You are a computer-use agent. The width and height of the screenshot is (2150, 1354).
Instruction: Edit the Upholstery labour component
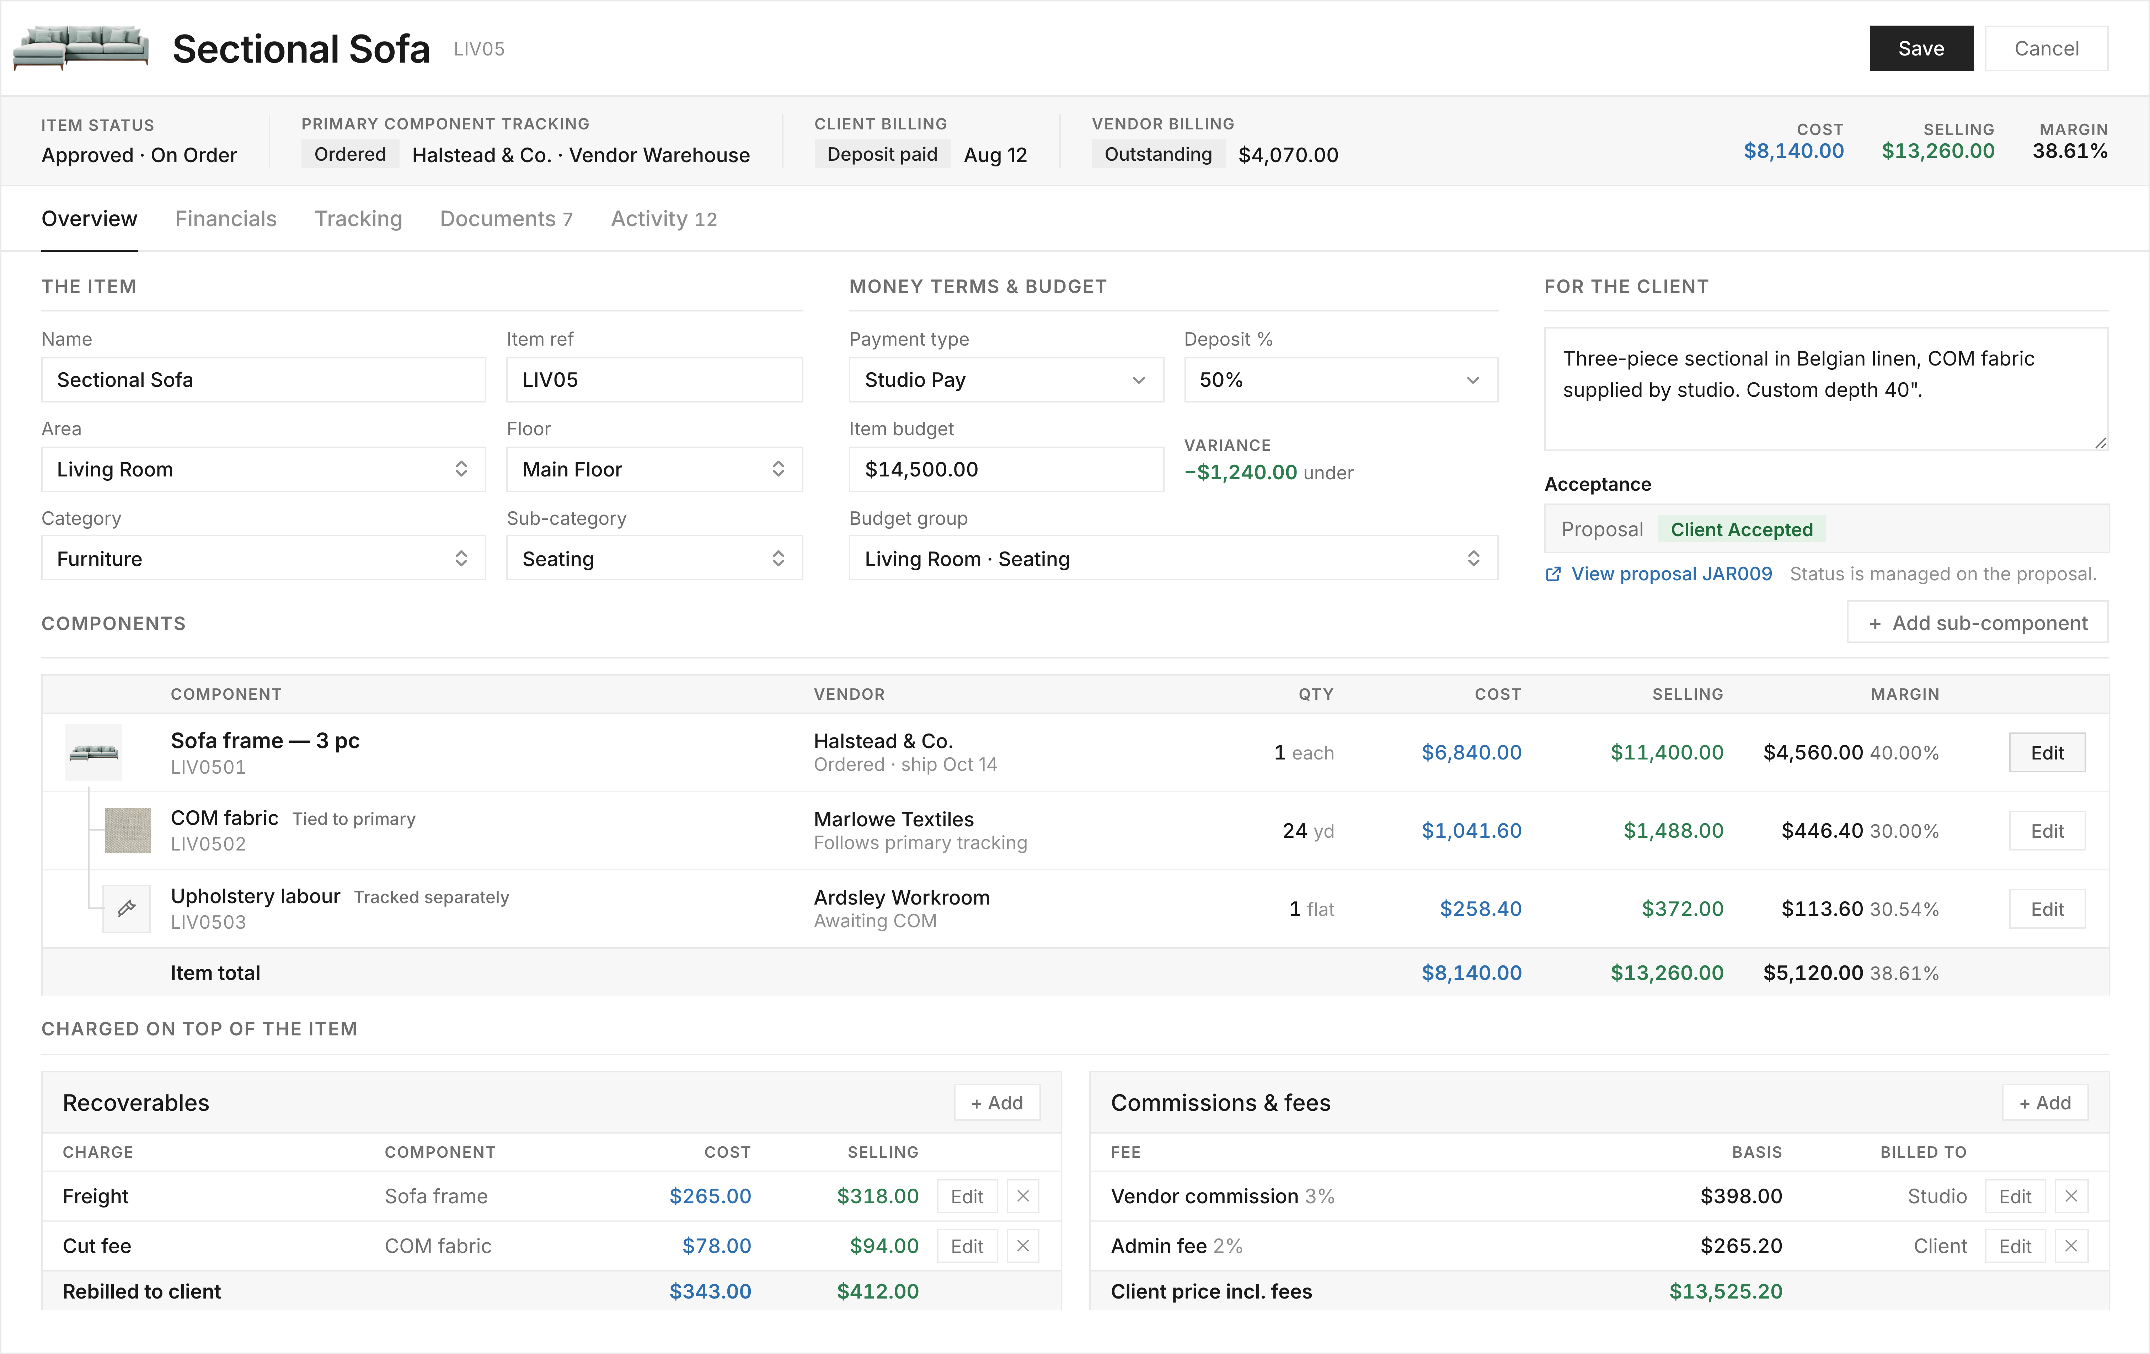coord(2047,908)
